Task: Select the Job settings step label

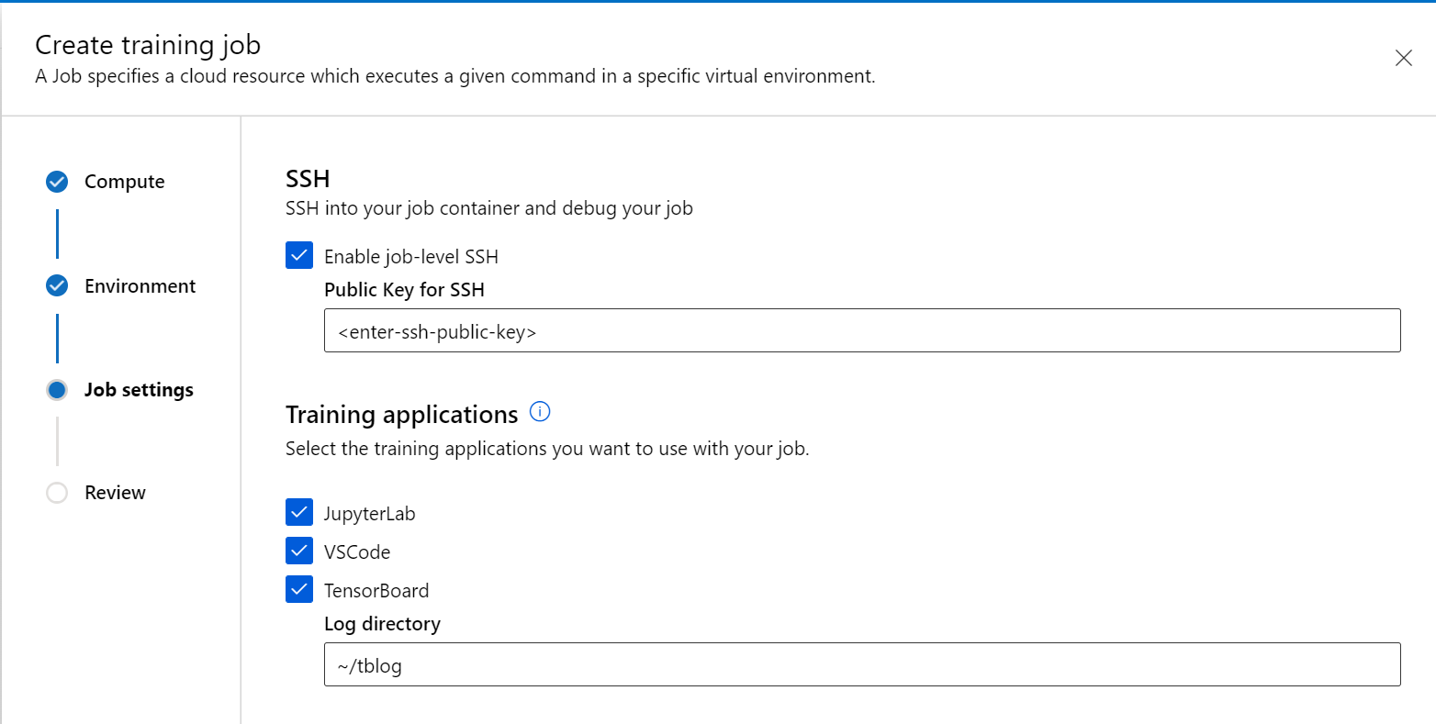Action: point(139,390)
